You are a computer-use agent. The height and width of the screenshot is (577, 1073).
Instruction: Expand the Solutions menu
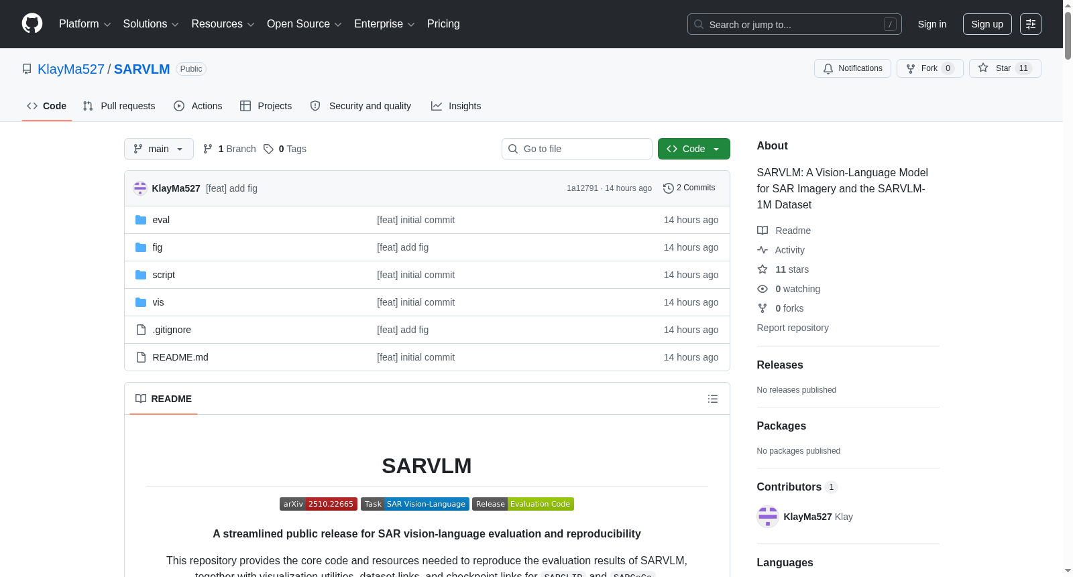(151, 24)
